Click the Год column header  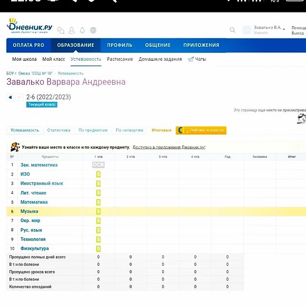coord(228,157)
